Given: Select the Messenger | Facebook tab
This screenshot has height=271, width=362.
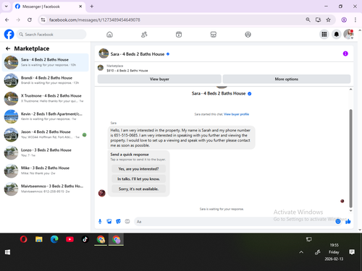Looking at the screenshot, I should coord(49,7).
